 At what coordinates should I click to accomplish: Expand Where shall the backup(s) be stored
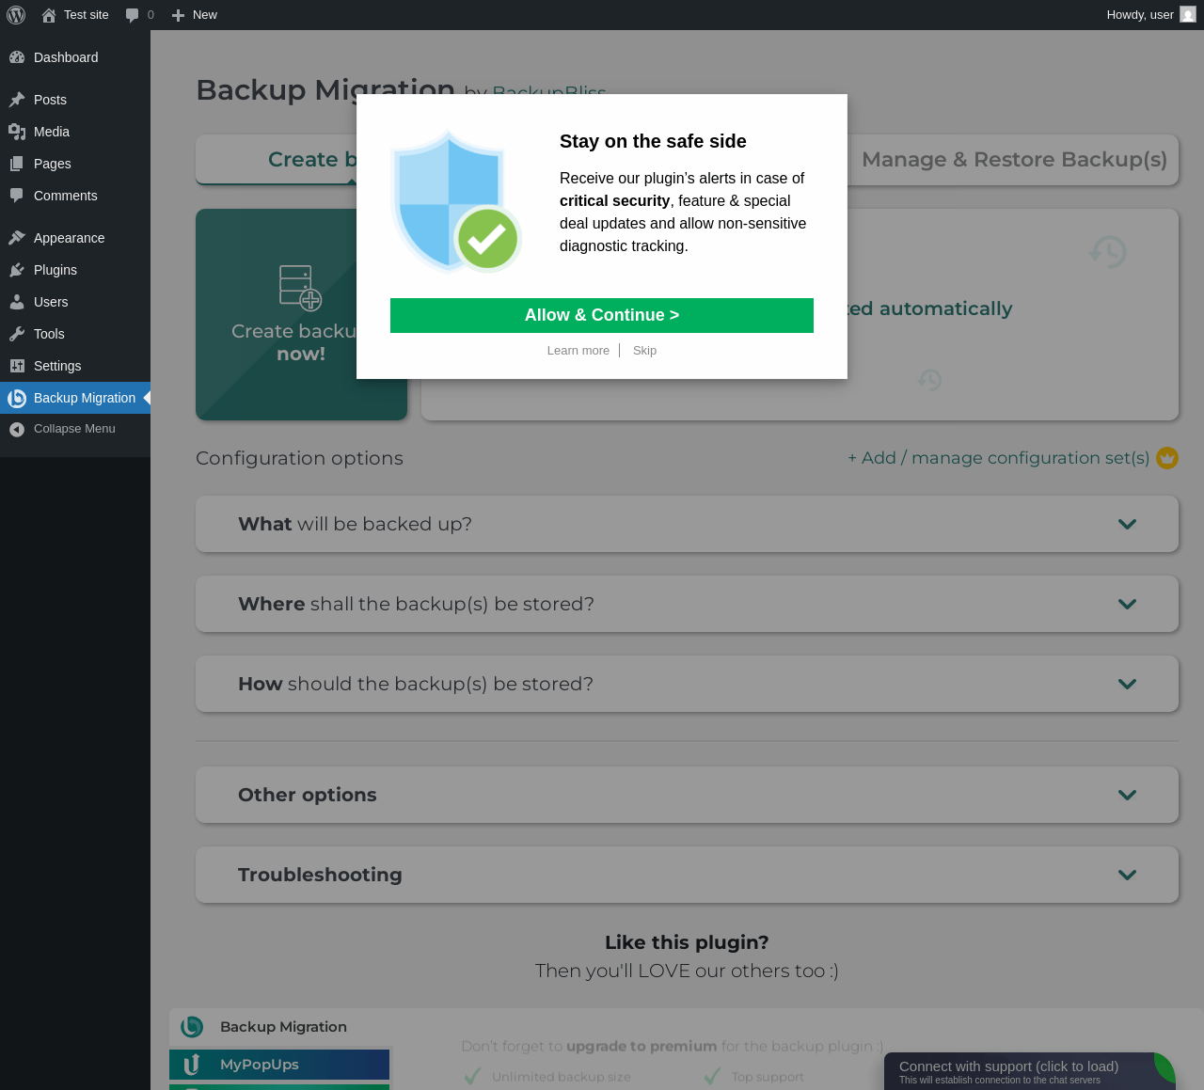tap(687, 604)
